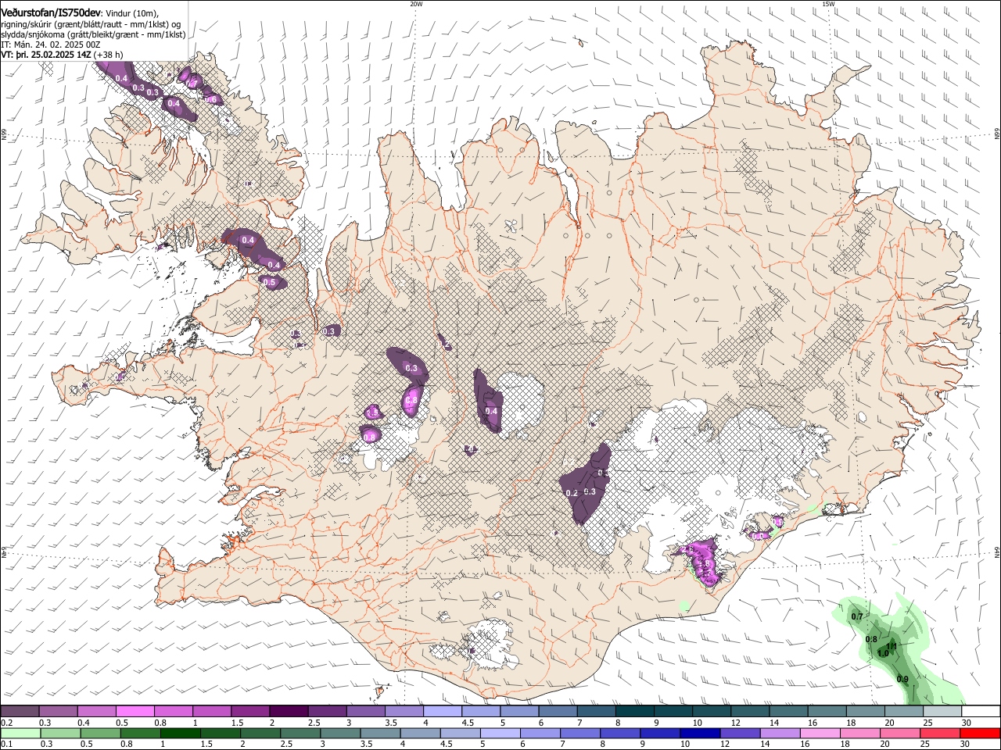This screenshot has height=750, width=1001.
Task: Click the navy lower legend swatch labeled 10
Action: click(x=698, y=733)
